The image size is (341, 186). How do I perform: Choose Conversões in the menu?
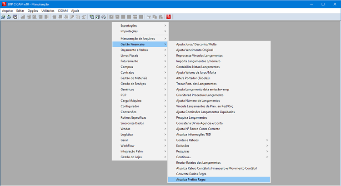pos(140,112)
